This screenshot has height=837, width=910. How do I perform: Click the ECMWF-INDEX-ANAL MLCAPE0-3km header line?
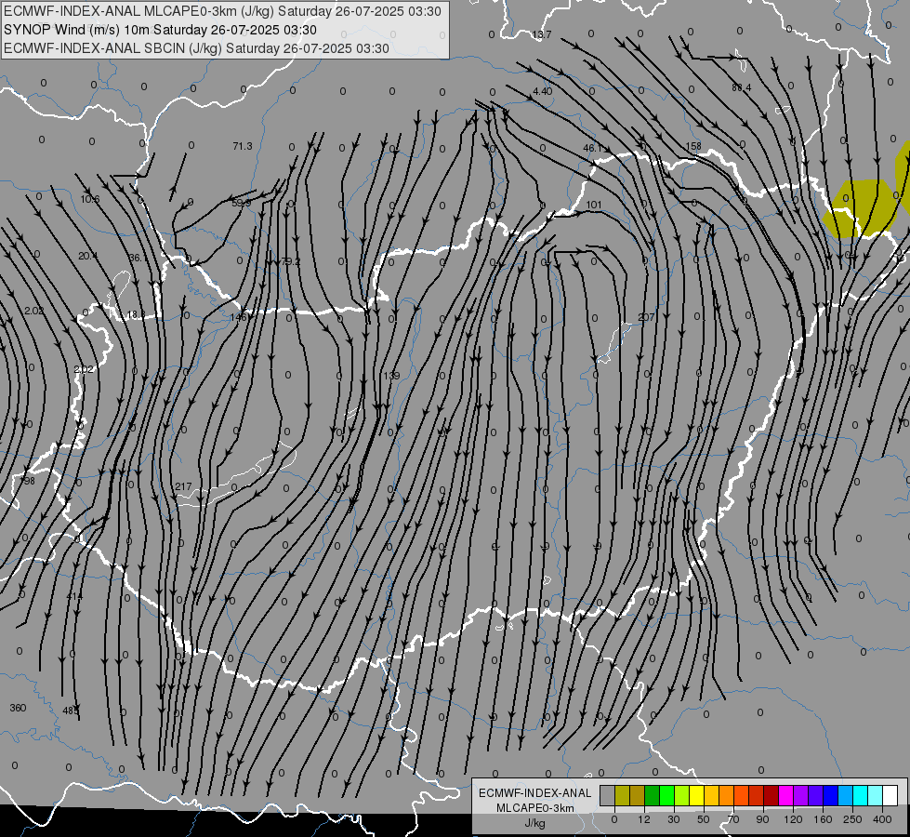tap(222, 11)
